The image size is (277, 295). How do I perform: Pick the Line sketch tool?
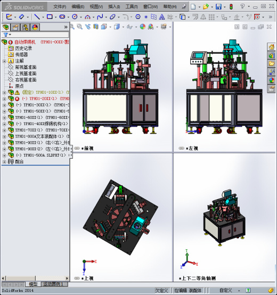click(x=37, y=17)
